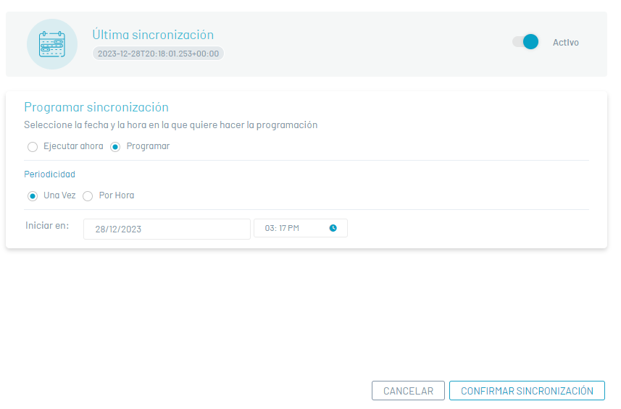Viewport: 621px width, 409px height.
Task: Choose Por Hora periodicity
Action: point(88,195)
